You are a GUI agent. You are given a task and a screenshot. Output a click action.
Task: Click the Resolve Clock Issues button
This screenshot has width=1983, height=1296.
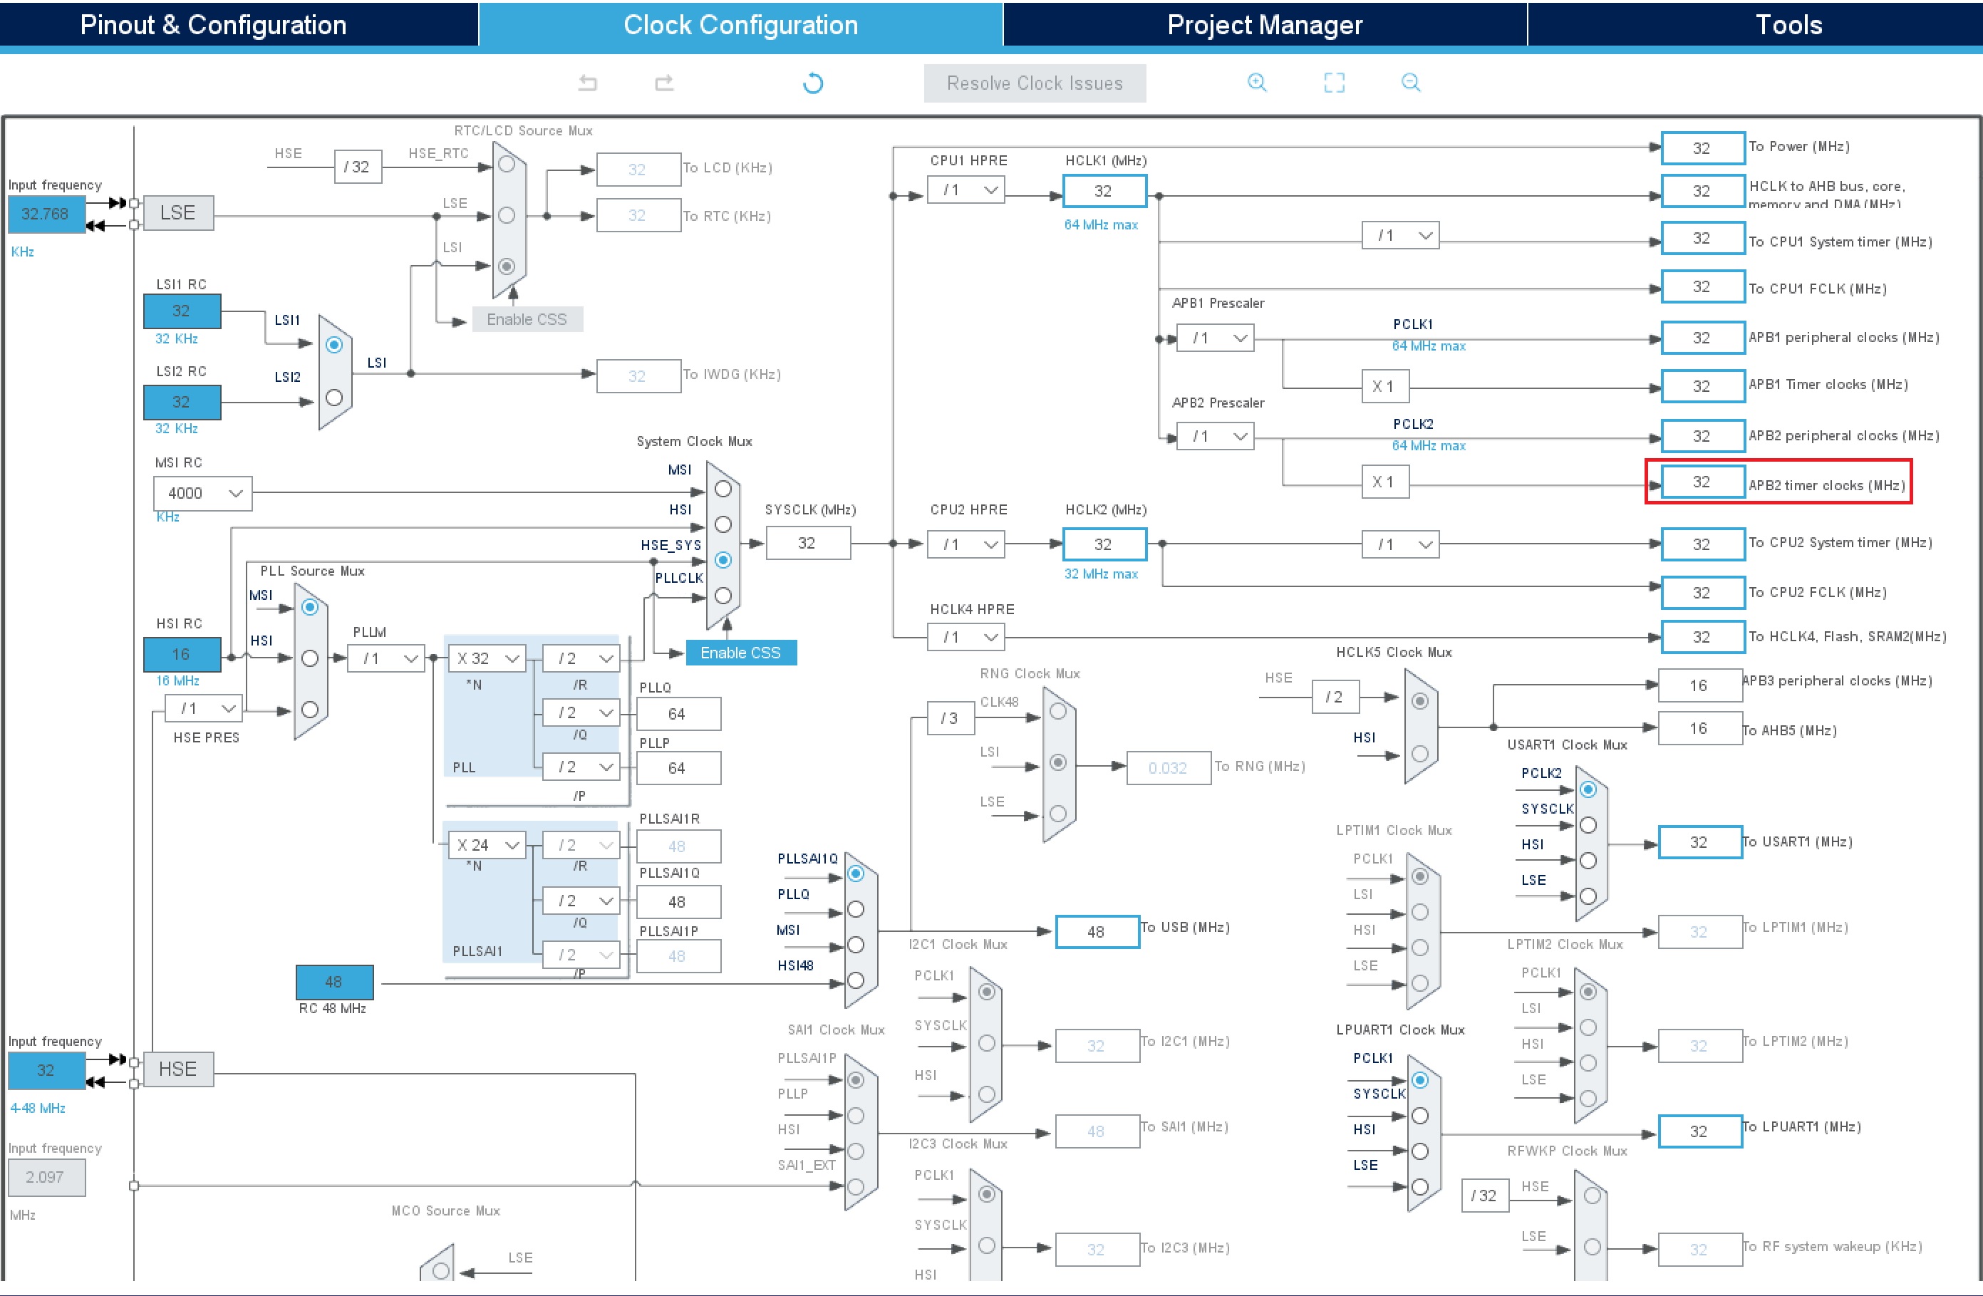[x=1034, y=83]
